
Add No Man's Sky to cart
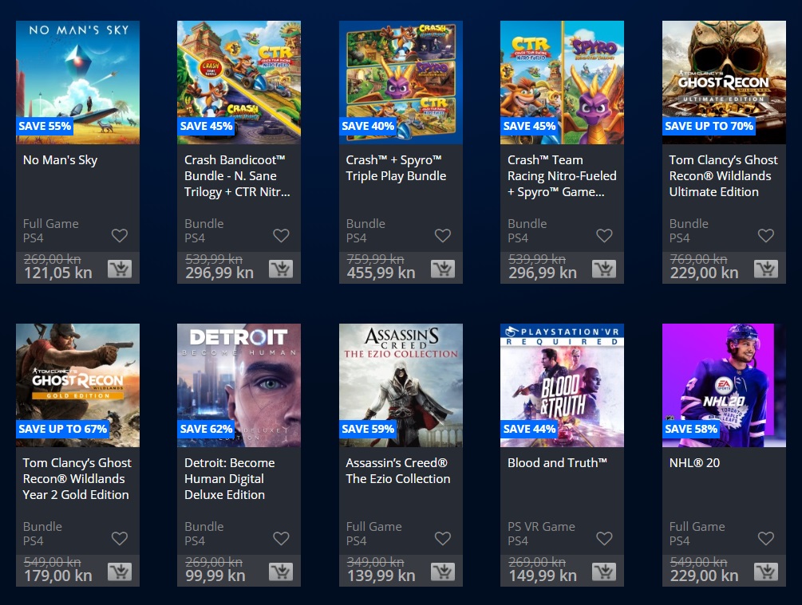point(120,269)
